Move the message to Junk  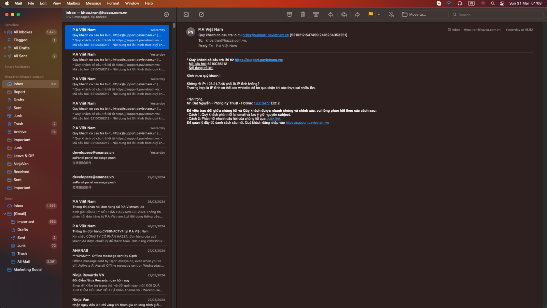[x=316, y=14]
